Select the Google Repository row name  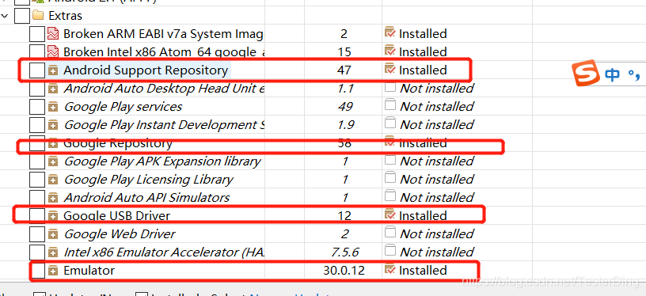[x=118, y=143]
